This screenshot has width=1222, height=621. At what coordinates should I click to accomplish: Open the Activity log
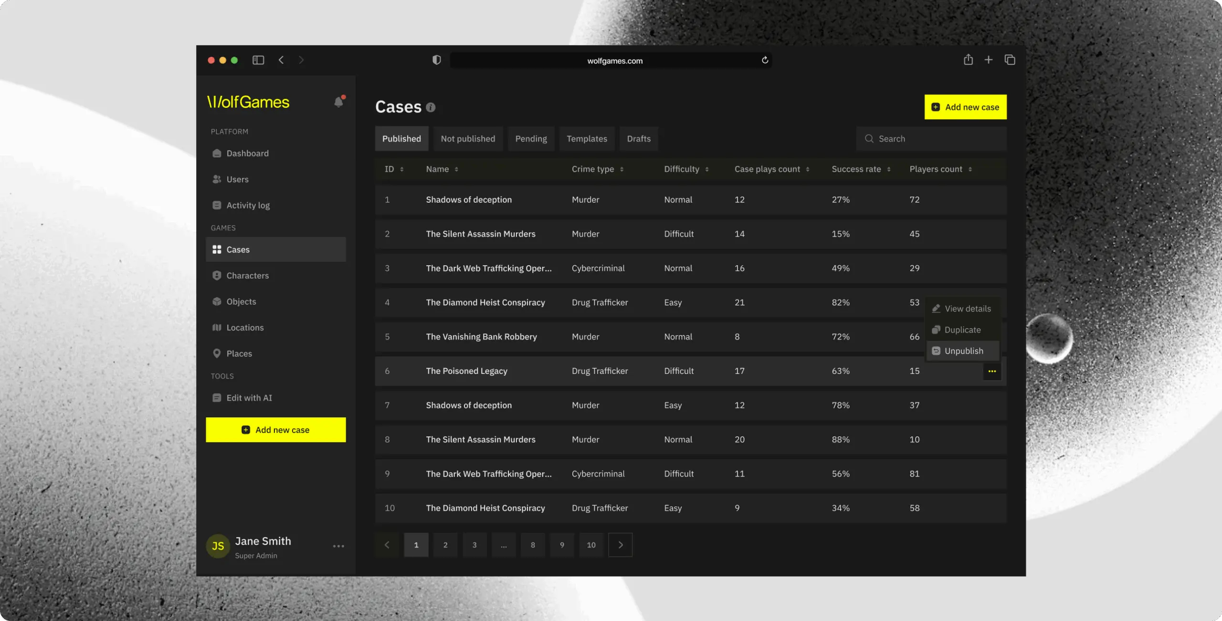point(248,205)
